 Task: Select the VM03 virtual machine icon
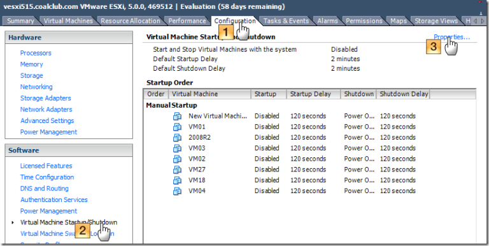(x=177, y=148)
